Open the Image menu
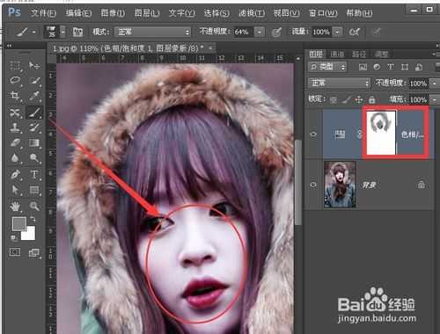 coord(113,13)
